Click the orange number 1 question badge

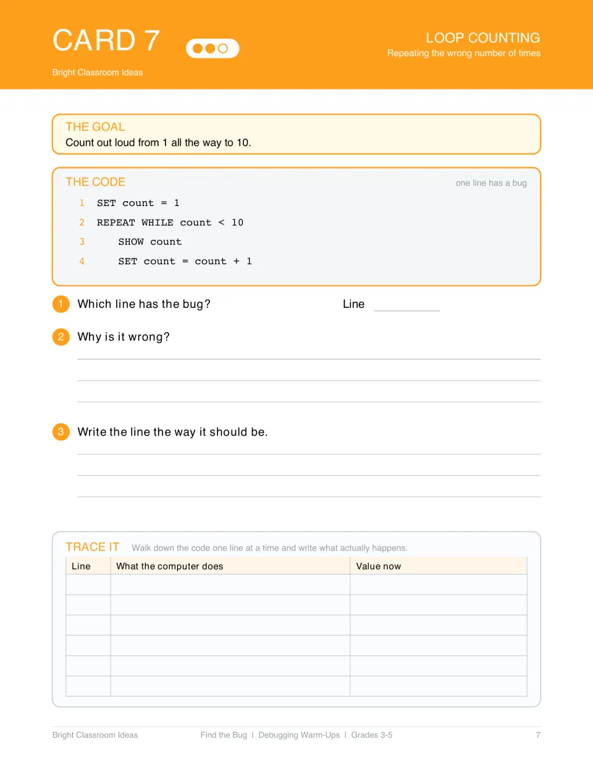(61, 304)
